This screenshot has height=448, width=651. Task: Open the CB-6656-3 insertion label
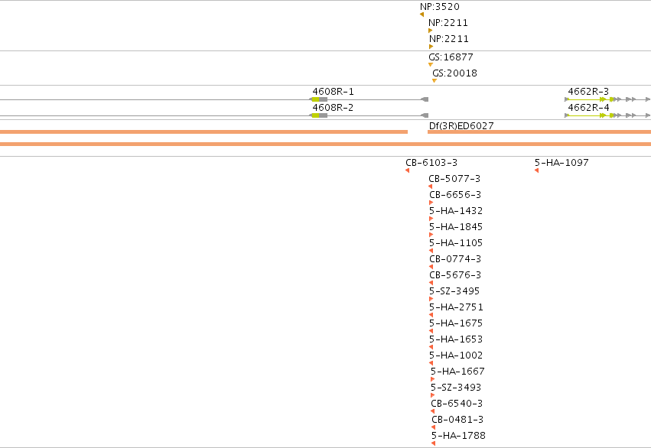point(455,194)
